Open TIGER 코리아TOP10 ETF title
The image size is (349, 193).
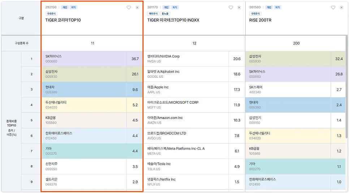coord(63,20)
